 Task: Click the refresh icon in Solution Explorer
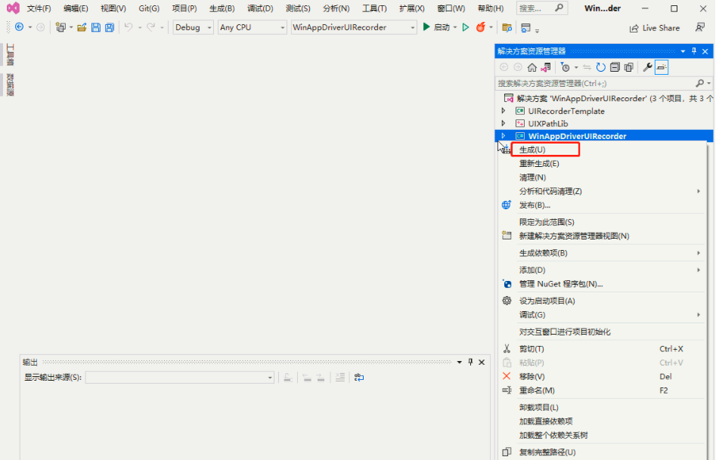point(601,67)
